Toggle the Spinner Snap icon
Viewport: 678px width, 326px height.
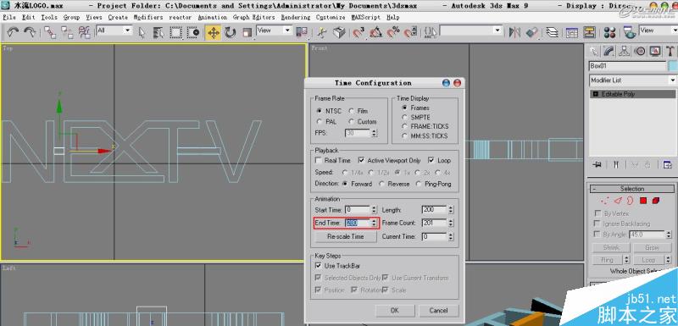410,32
